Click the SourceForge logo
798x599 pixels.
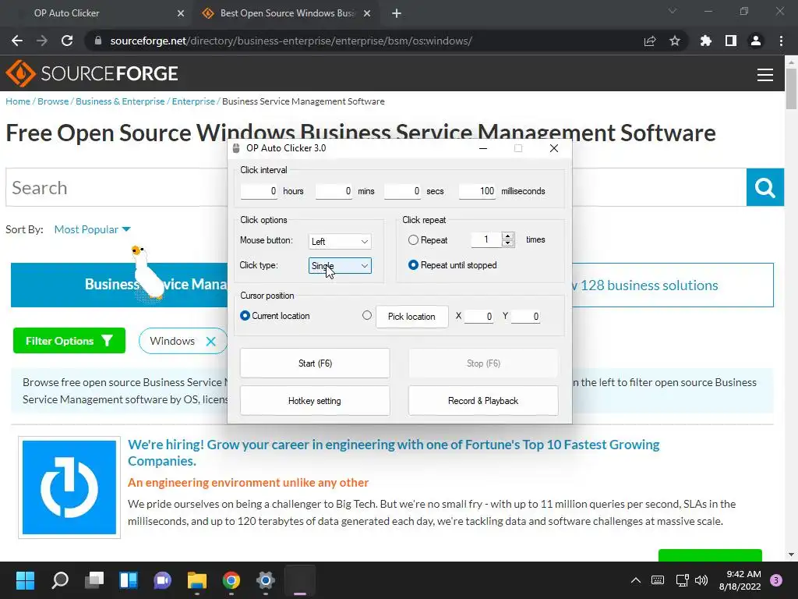pyautogui.click(x=92, y=73)
